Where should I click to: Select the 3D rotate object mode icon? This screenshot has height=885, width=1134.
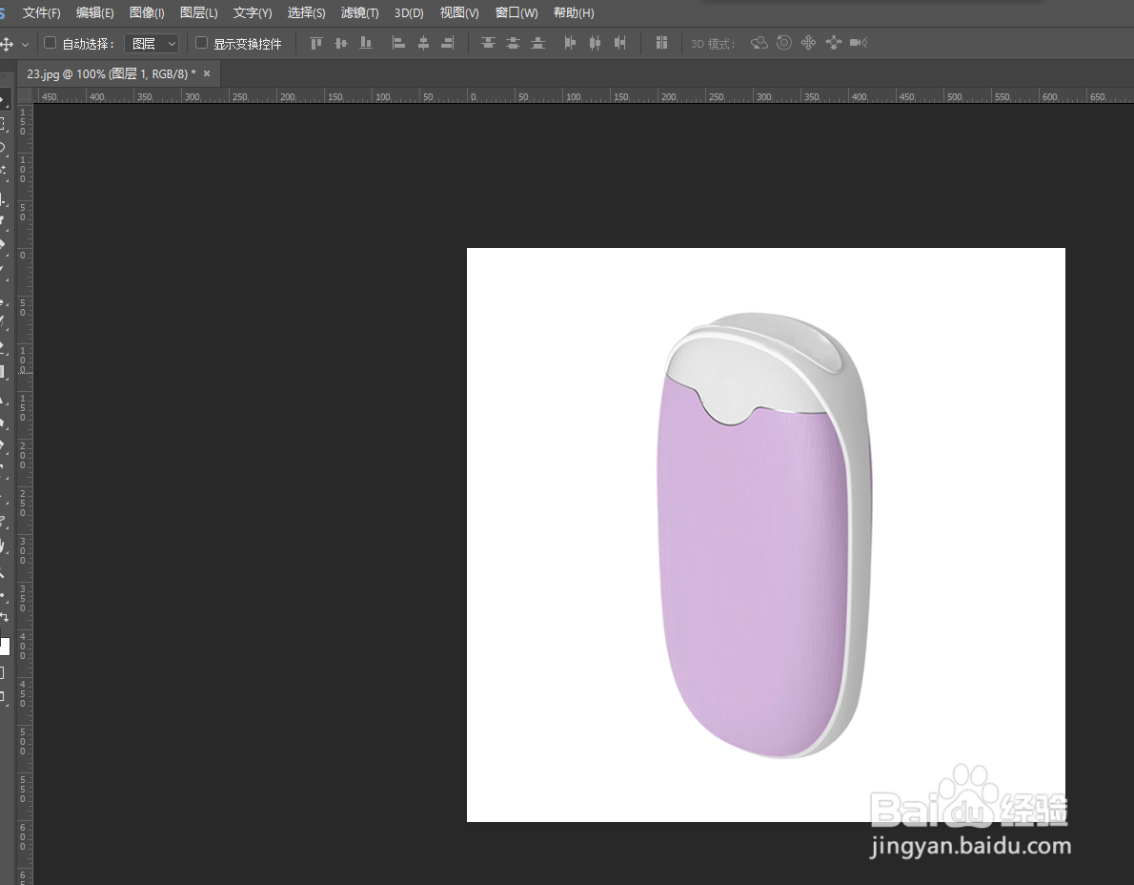(759, 44)
